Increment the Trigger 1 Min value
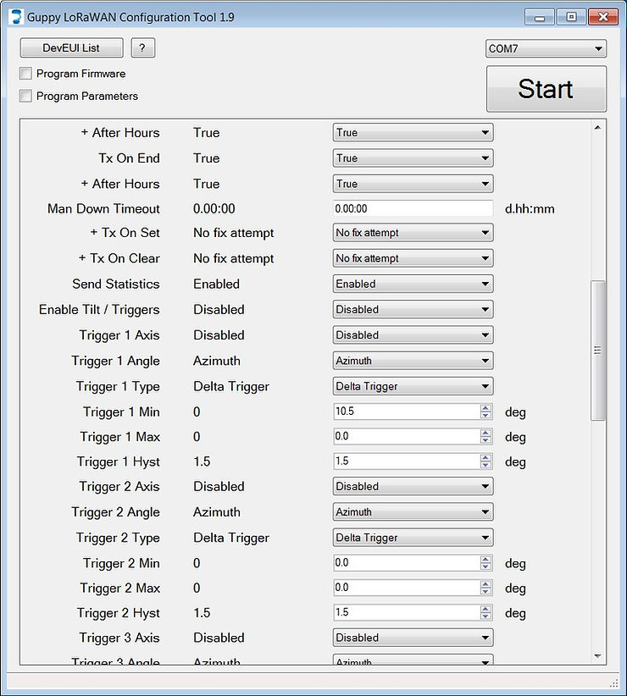Screen dimensions: 627x696 (x=487, y=408)
